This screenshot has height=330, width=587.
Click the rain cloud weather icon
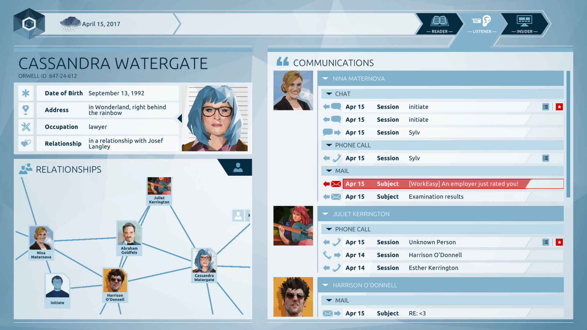click(71, 23)
